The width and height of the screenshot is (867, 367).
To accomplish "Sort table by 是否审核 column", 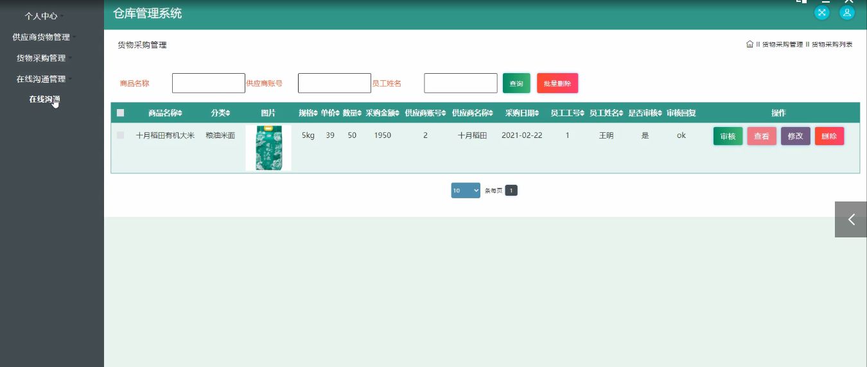I will coord(645,113).
